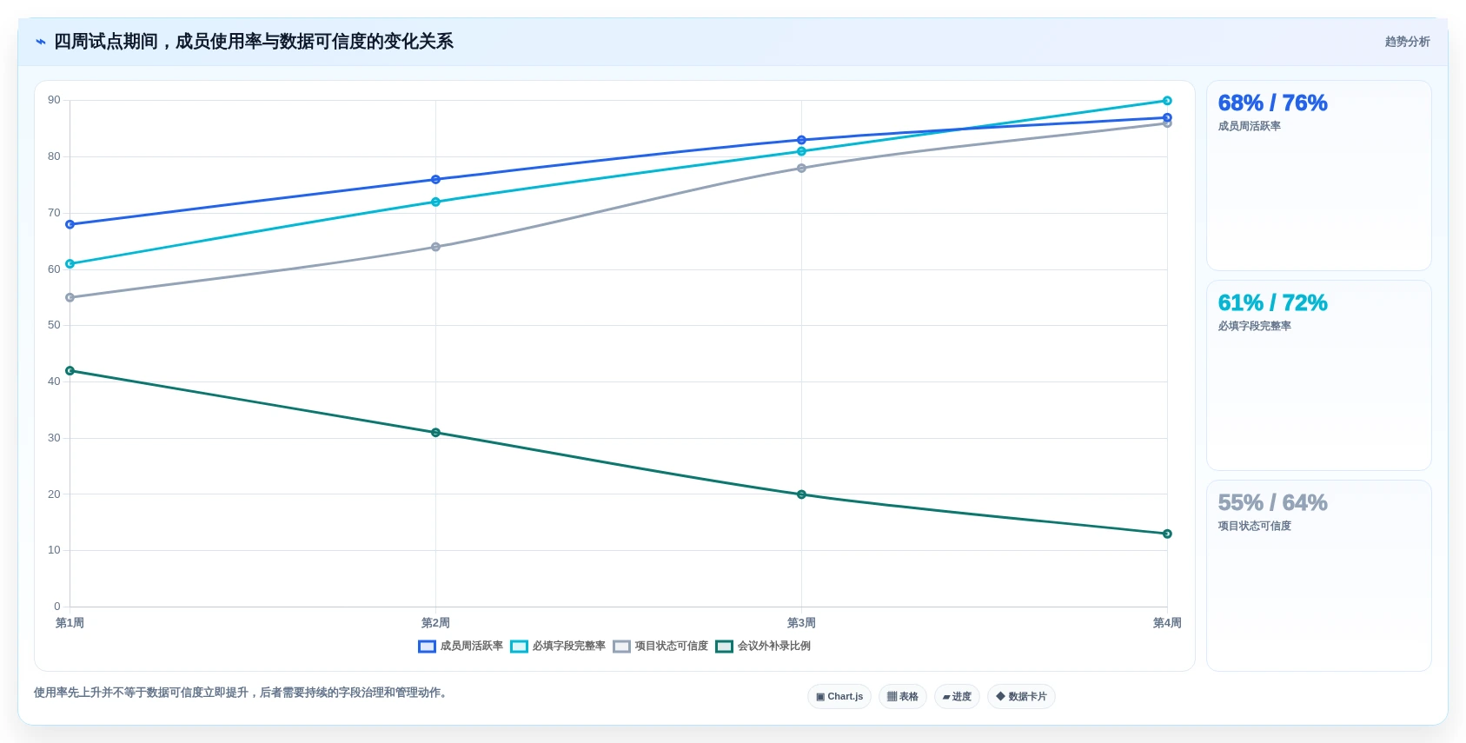Click the 第4周 point on 会议外补录比例 line

(1167, 534)
